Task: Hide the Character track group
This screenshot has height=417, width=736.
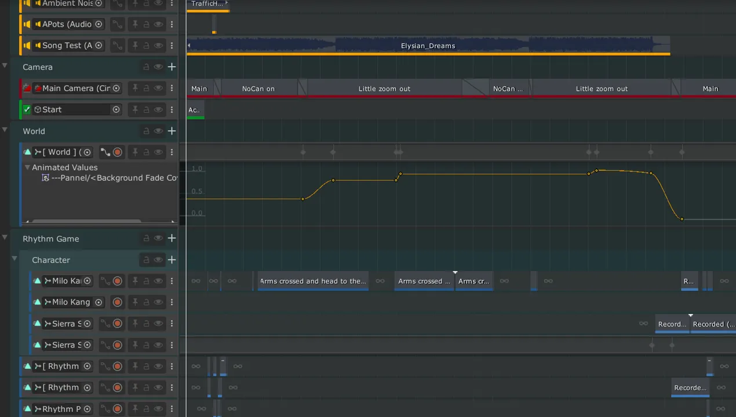Action: click(158, 260)
